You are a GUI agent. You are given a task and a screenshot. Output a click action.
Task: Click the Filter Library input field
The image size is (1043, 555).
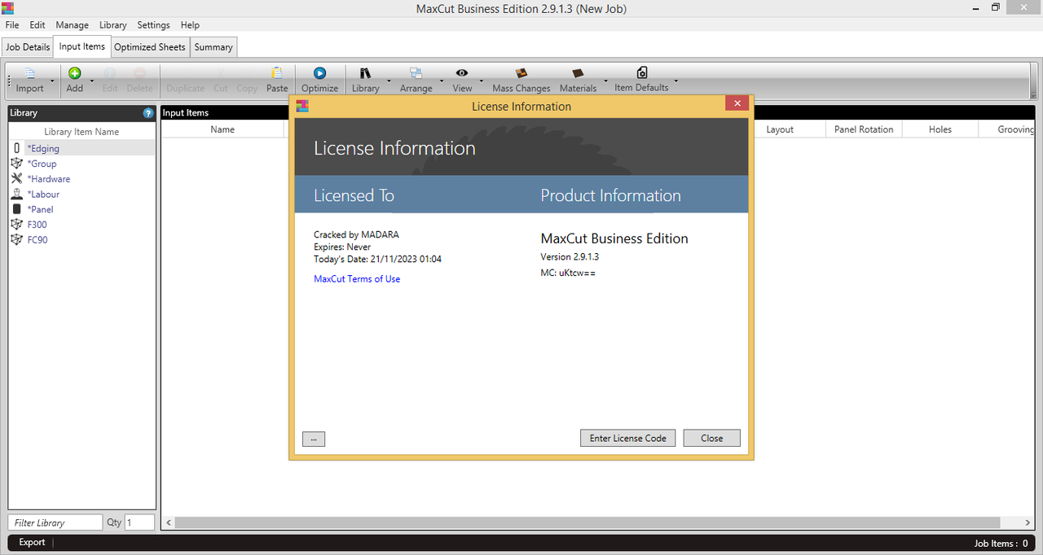click(x=55, y=522)
